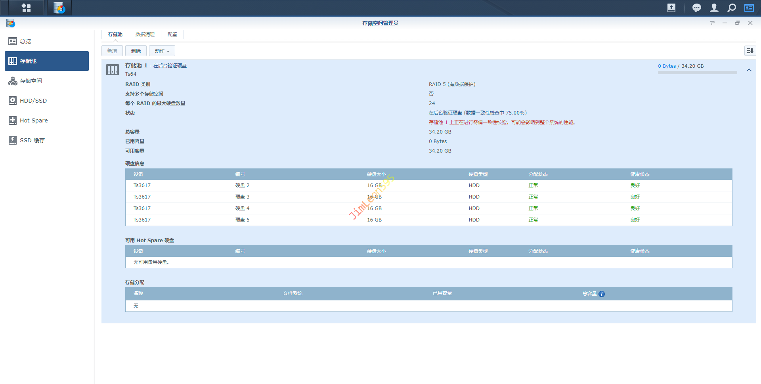This screenshot has width=761, height=384.
Task: Click the storage pool usage bar
Action: pos(697,73)
